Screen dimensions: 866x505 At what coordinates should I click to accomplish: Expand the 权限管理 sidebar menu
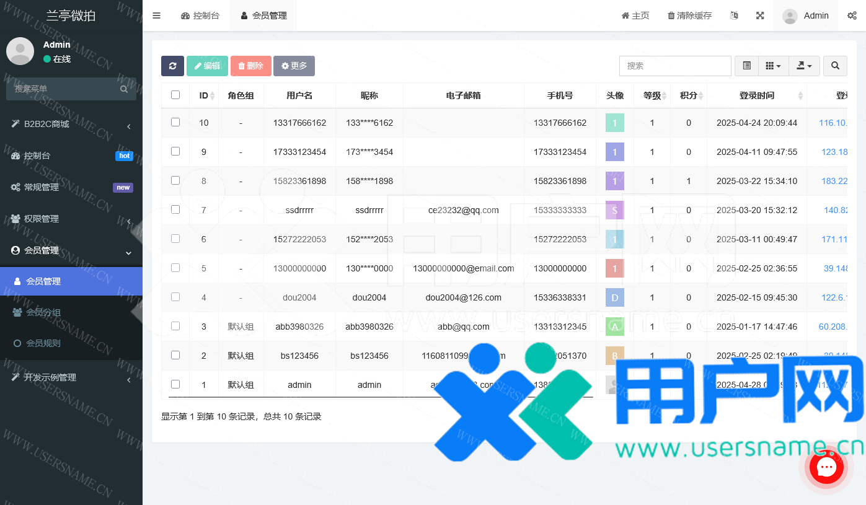[71, 219]
